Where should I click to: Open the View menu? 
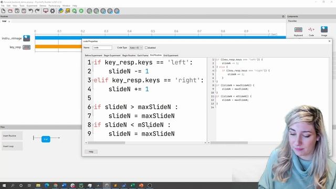click(x=15, y=6)
